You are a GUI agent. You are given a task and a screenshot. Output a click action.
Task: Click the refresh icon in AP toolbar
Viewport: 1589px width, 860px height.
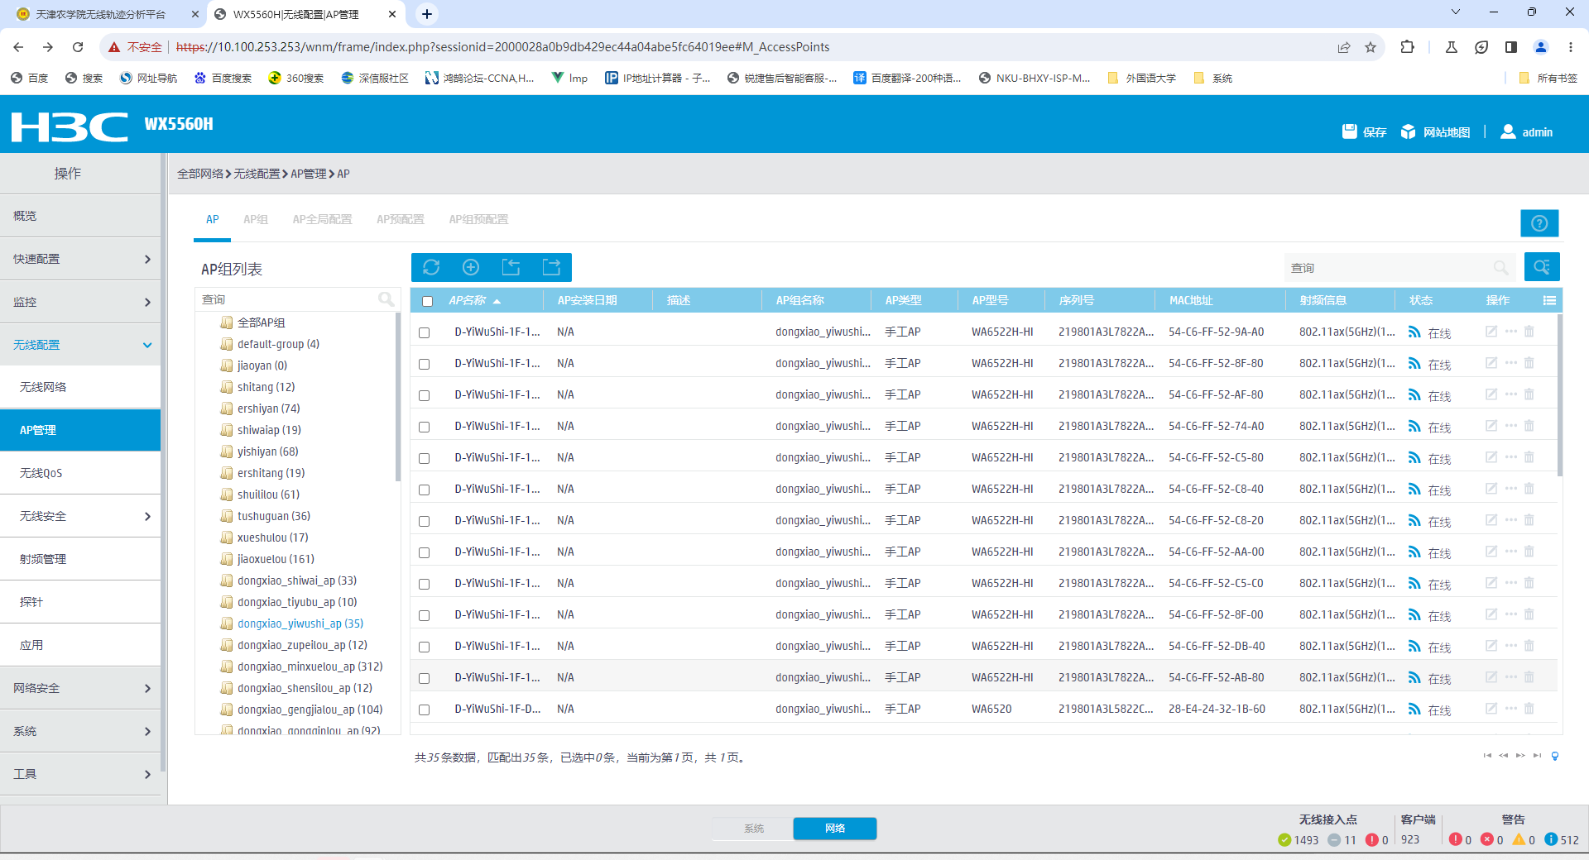pos(431,267)
